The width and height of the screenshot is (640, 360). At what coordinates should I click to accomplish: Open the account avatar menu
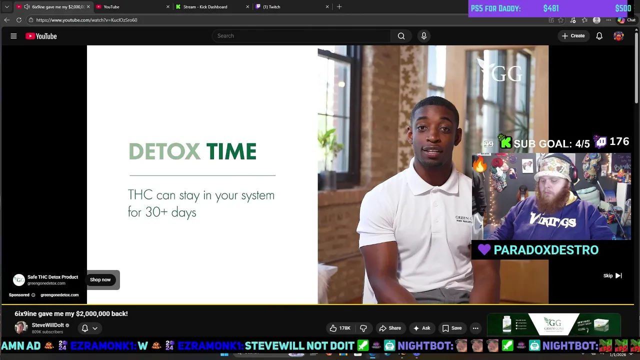pyautogui.click(x=618, y=36)
